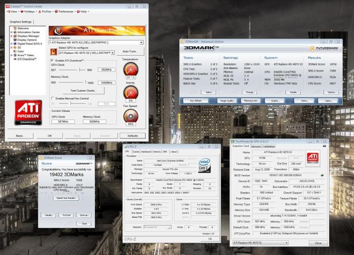Screen dimensions: 354x255
Task: Click the Activity gauge icon
Action: [131, 92]
